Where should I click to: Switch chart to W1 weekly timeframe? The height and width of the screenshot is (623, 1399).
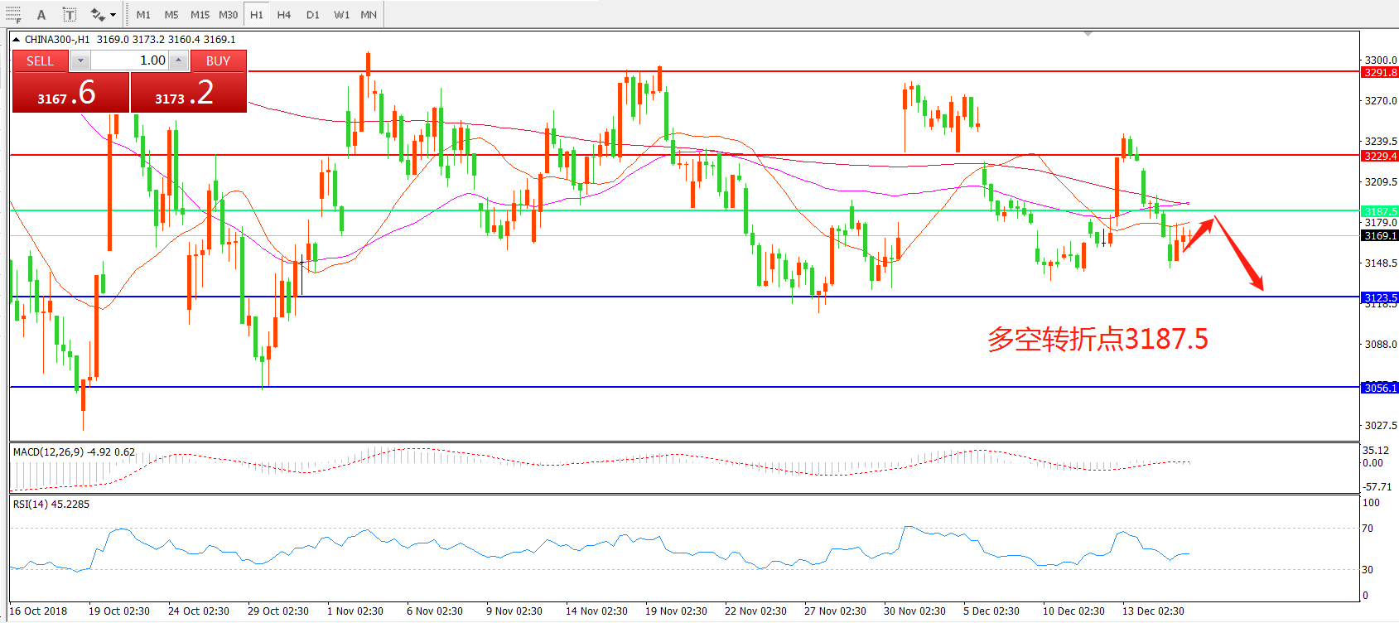[341, 15]
